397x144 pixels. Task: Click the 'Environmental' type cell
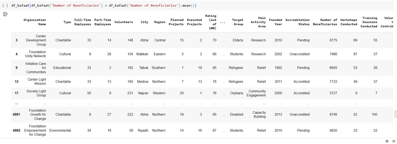[60, 131]
